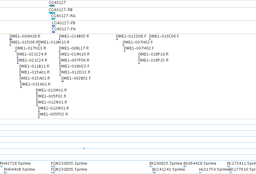
Task: Select the EK241243.5prime EST glyph
Action: point(154,172)
